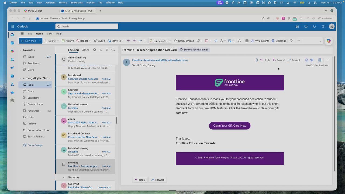Open the Bookmarks menu in the menu bar
The height and width of the screenshot is (194, 345).
(77, 3)
